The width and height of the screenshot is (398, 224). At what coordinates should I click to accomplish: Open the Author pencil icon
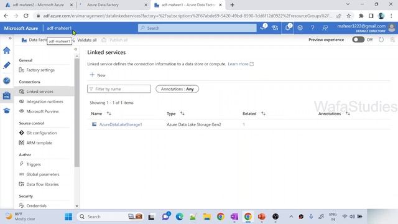point(7,65)
